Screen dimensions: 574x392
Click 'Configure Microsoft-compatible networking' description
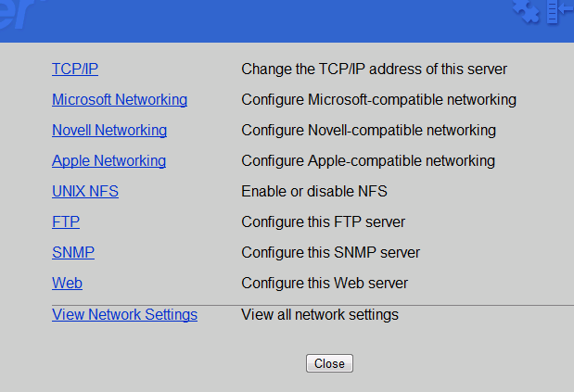379,100
